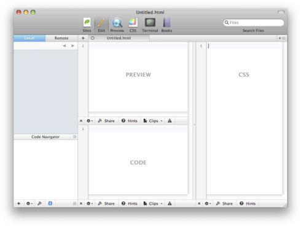
Task: Close the CSS pane with the x button
Action: (x=199, y=203)
